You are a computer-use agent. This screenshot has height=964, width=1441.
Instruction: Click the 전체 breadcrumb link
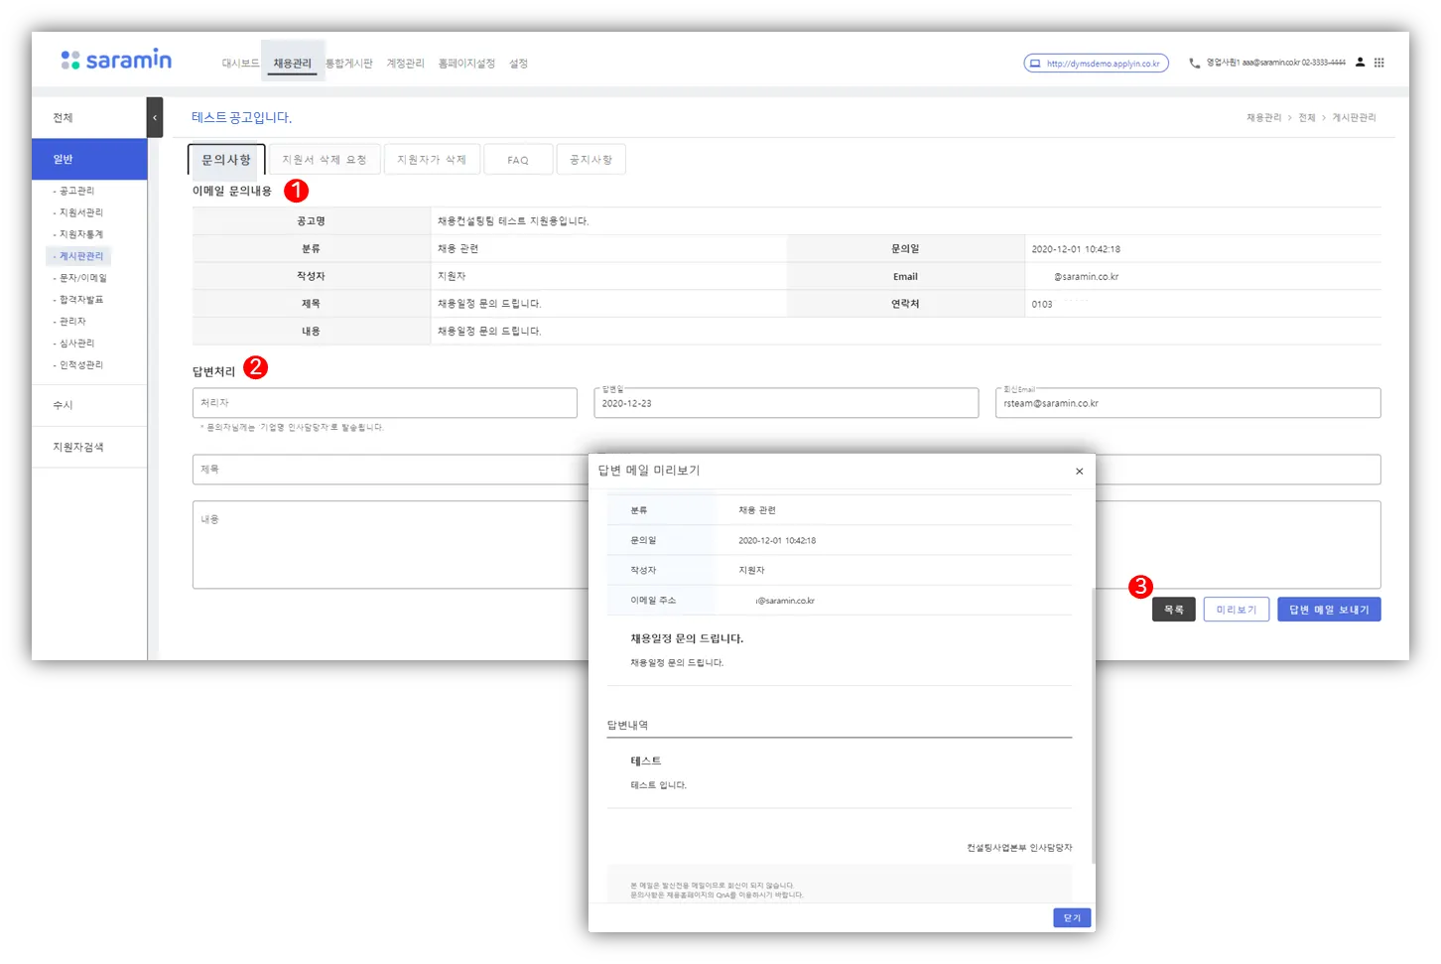pyautogui.click(x=1307, y=118)
